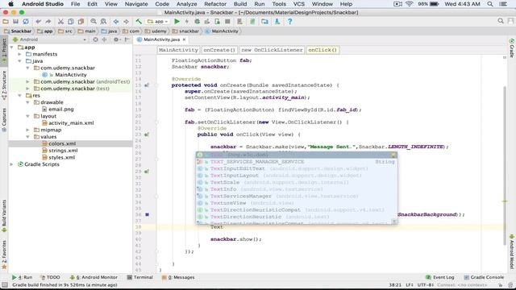The height and width of the screenshot is (290, 516).
Task: Click the Replace search icon
Action: tap(103, 22)
